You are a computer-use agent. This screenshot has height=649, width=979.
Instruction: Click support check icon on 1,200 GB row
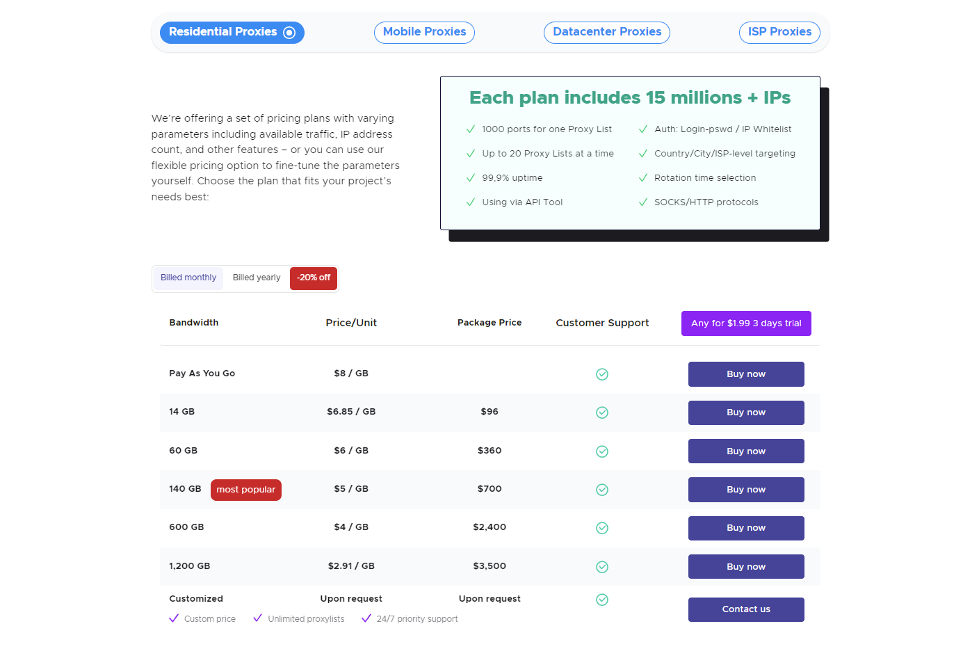[602, 566]
